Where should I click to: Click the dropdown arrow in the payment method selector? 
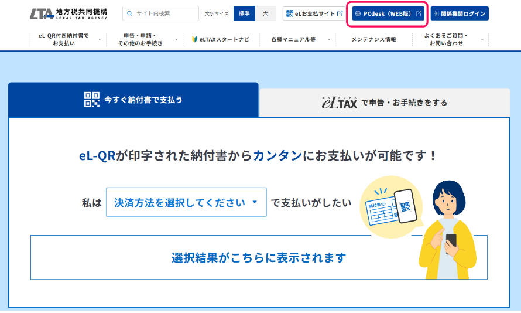(x=255, y=202)
